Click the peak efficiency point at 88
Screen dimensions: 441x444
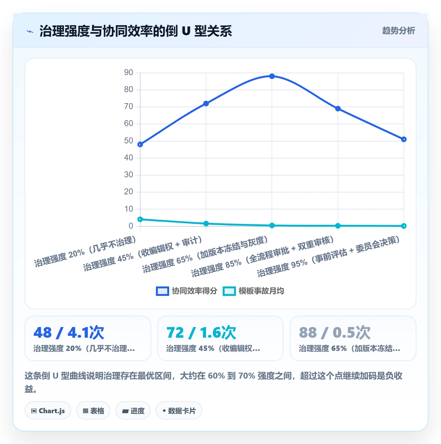272,76
